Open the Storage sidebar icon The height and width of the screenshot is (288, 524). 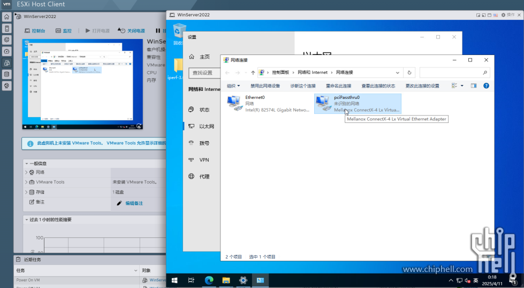point(6,74)
